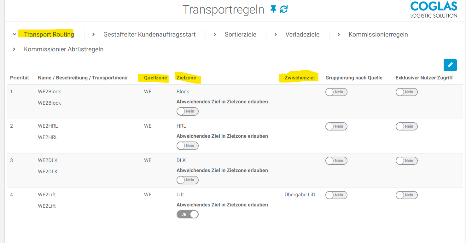This screenshot has height=243, width=466.
Task: Toggle Gruppierung nach Quelle for WE2Lift
Action: pos(336,195)
